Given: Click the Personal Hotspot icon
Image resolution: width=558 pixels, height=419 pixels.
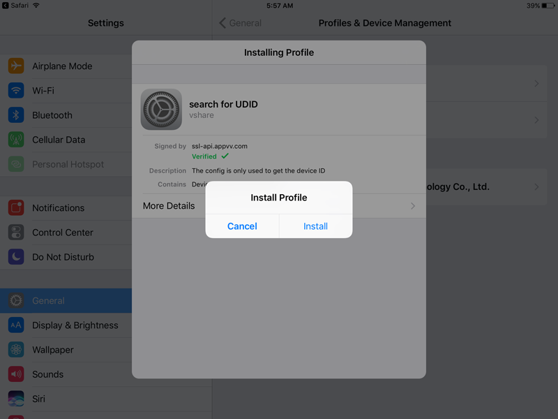Looking at the screenshot, I should click(x=16, y=164).
